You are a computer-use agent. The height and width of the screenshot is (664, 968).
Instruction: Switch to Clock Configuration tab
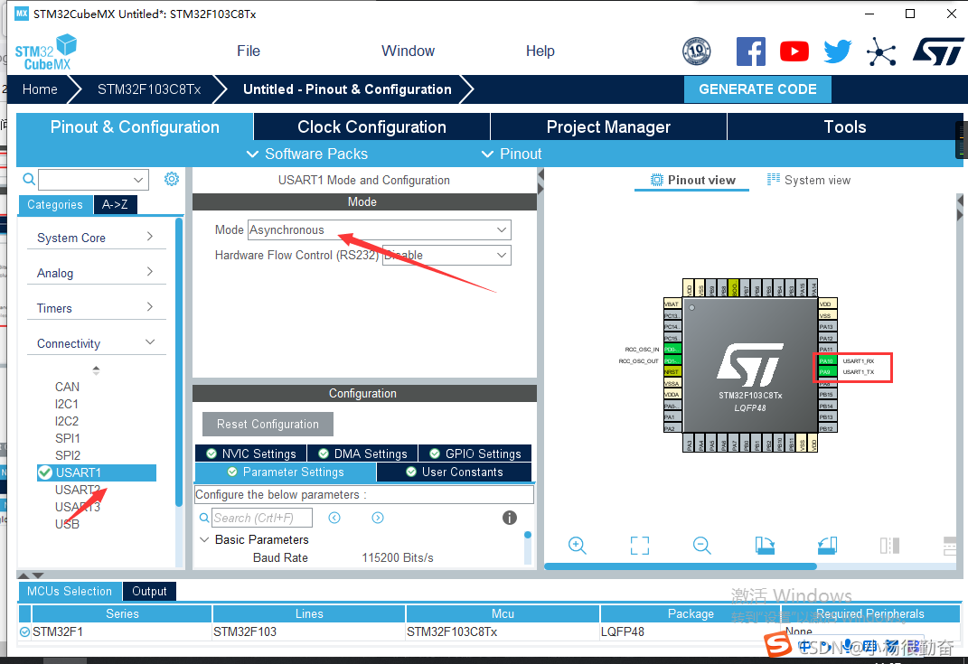point(371,127)
